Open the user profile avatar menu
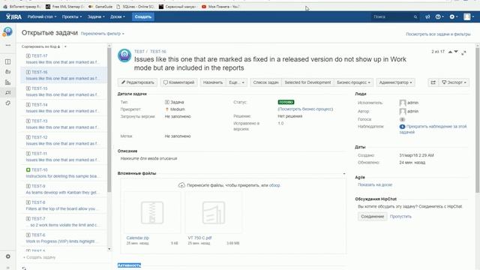The height and width of the screenshot is (270, 480). coord(468,16)
